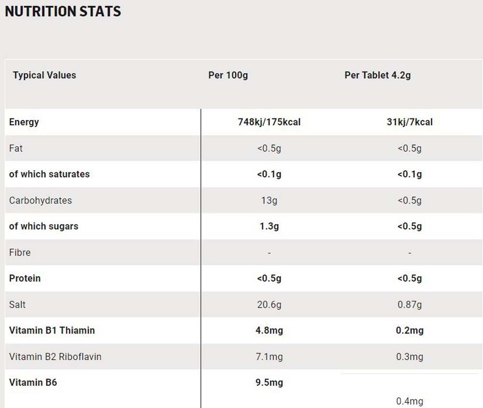Select the 1.3g sugars value

pyautogui.click(x=269, y=226)
